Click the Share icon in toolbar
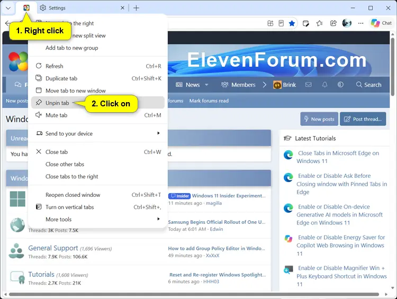Image resolution: width=397 pixels, height=299 pixels. (x=333, y=23)
